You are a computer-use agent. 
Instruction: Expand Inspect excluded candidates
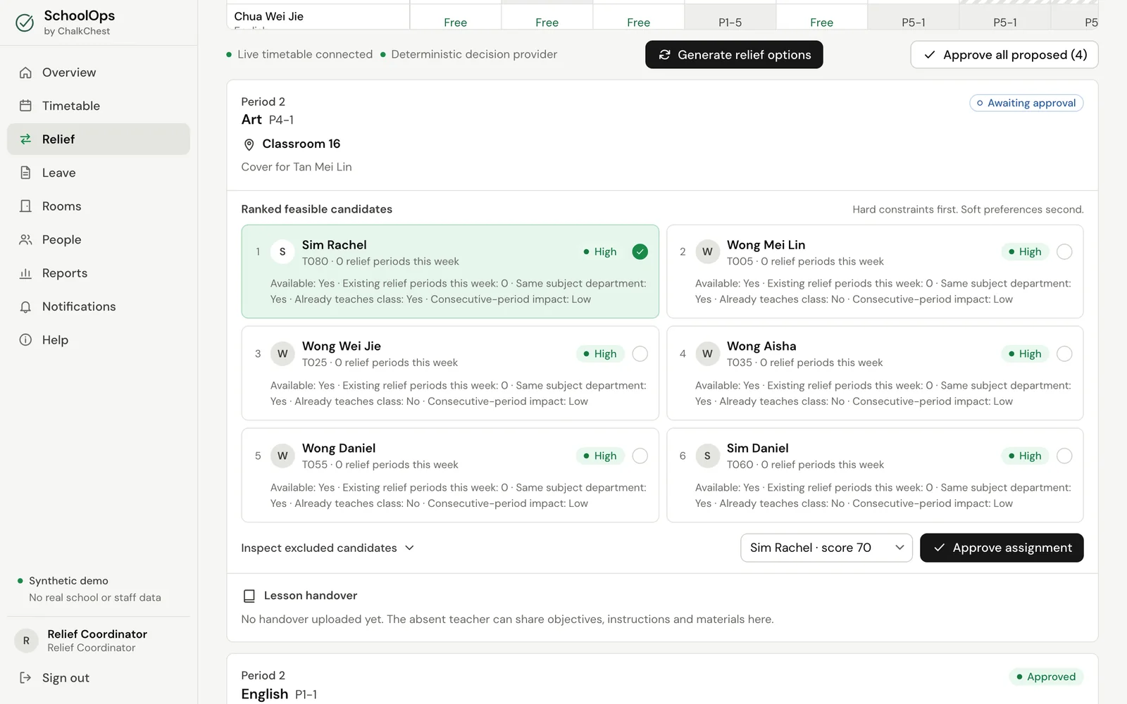point(328,548)
